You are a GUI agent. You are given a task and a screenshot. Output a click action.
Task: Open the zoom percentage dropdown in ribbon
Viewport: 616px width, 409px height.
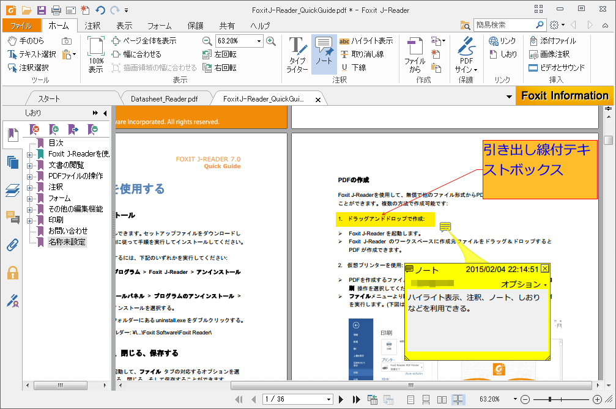(259, 41)
